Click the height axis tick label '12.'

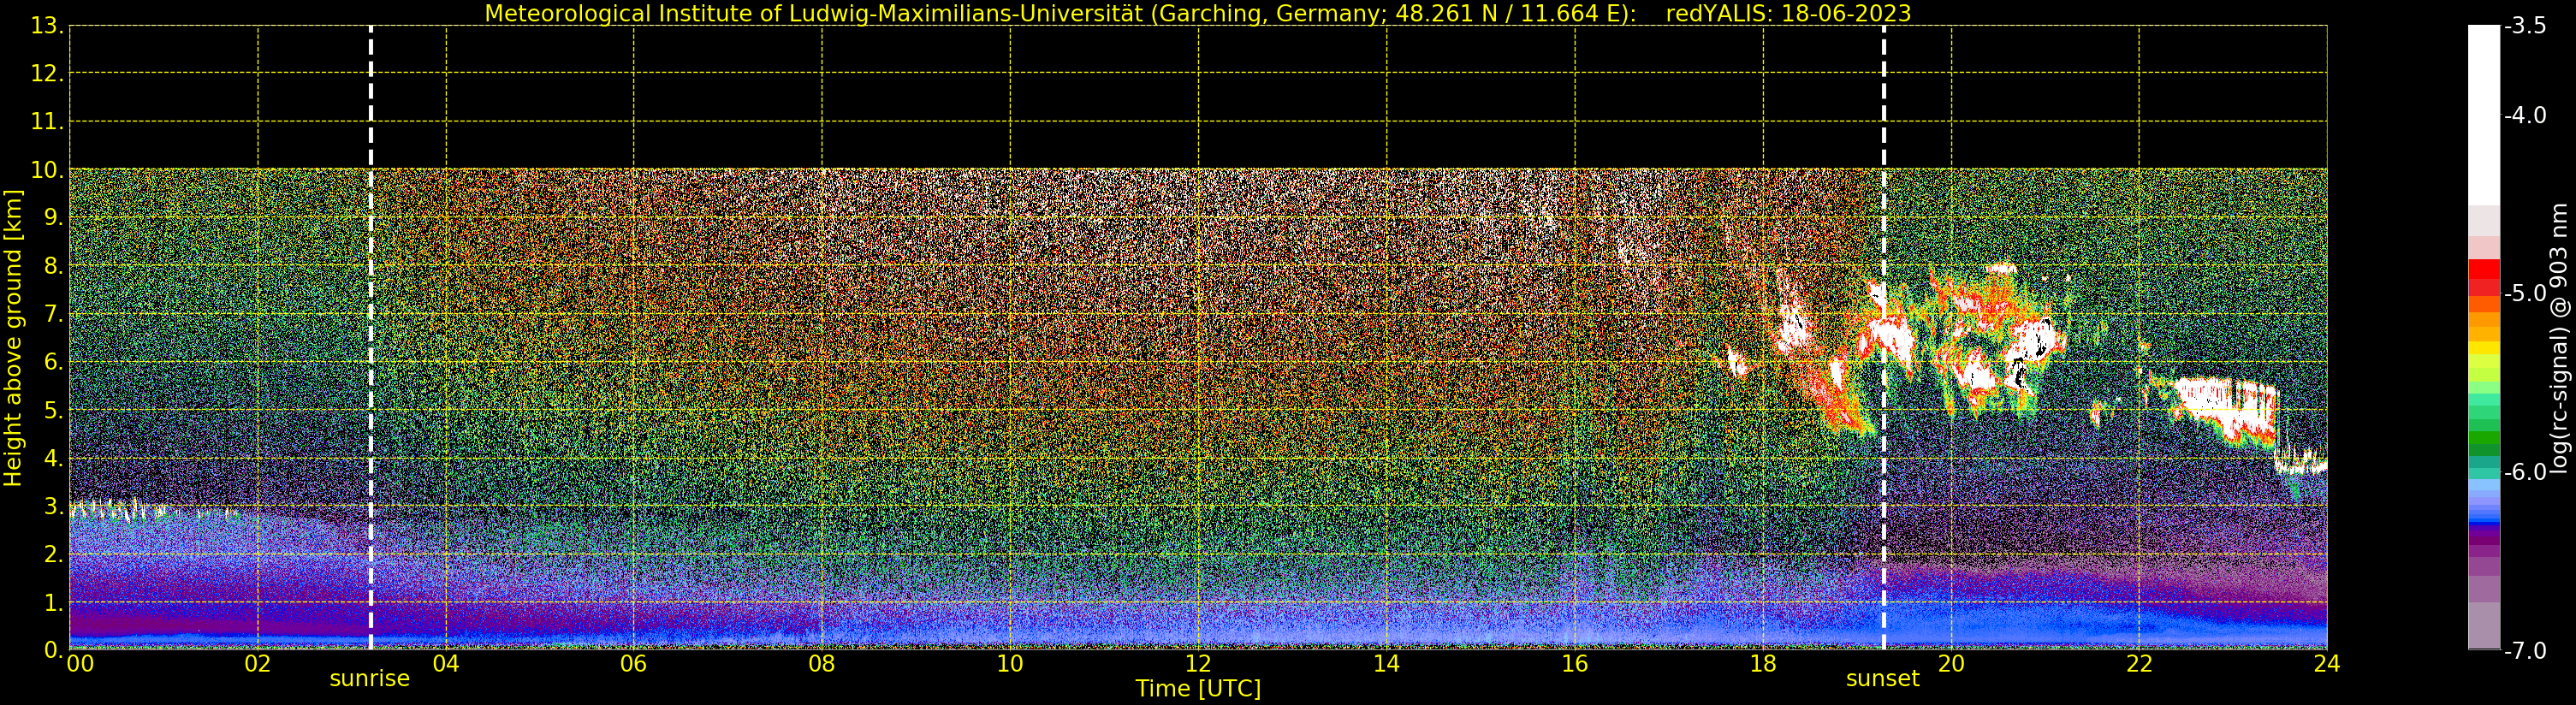pos(47,74)
